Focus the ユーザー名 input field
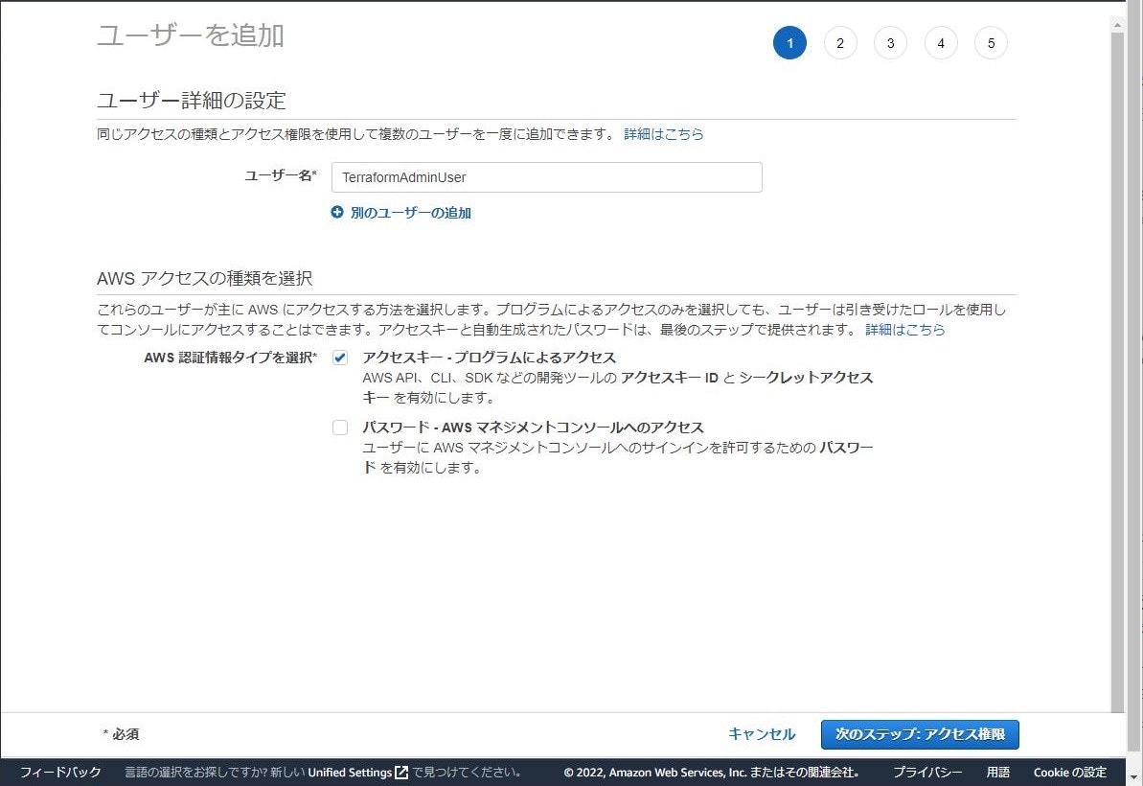 tap(547, 177)
